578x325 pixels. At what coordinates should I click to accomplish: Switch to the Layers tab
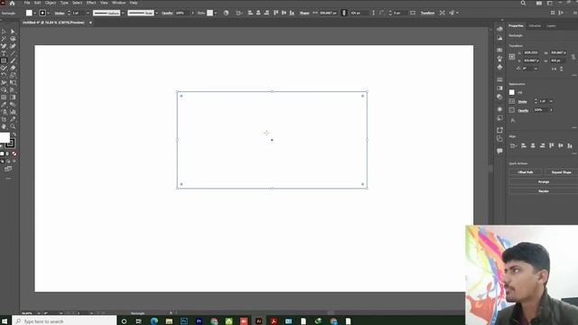coord(551,26)
